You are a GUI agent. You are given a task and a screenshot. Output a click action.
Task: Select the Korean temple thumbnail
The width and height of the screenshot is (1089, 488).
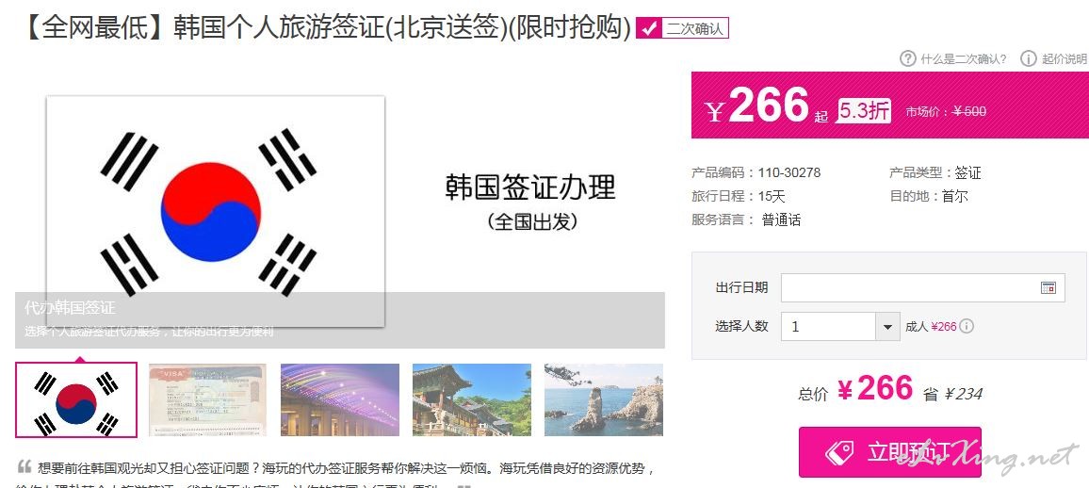[472, 399]
